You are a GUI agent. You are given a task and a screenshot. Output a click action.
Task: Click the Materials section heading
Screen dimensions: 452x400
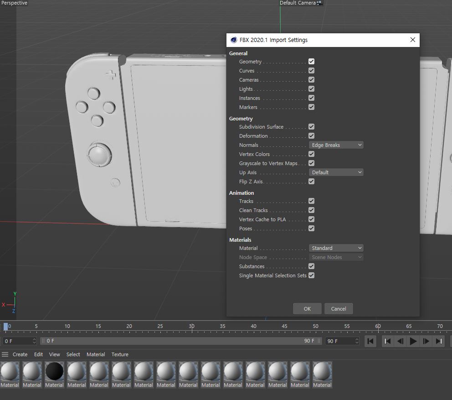pos(240,240)
